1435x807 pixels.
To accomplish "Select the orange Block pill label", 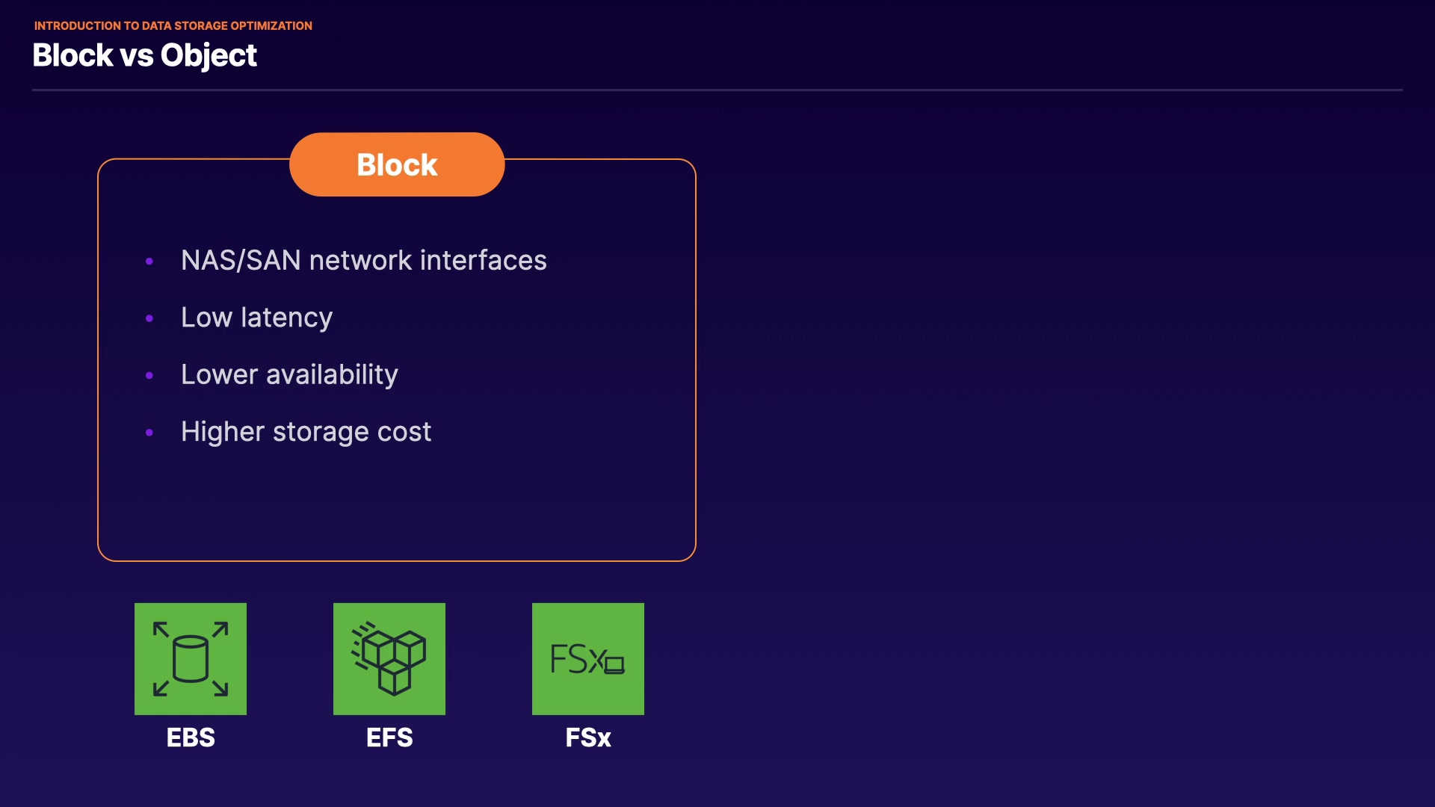I will pyautogui.click(x=397, y=164).
